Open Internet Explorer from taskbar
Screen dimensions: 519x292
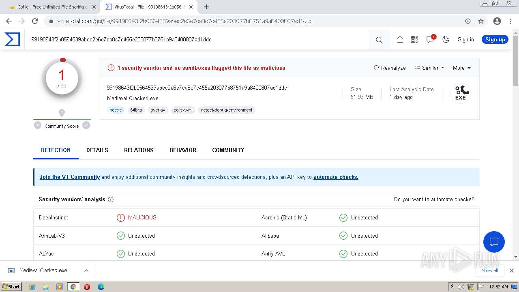pyautogui.click(x=32, y=287)
